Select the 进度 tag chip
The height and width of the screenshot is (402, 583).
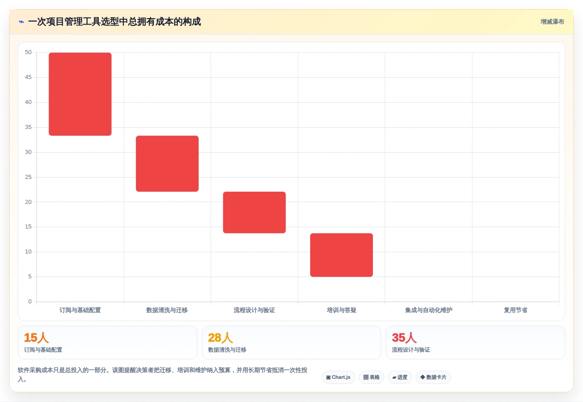[400, 377]
